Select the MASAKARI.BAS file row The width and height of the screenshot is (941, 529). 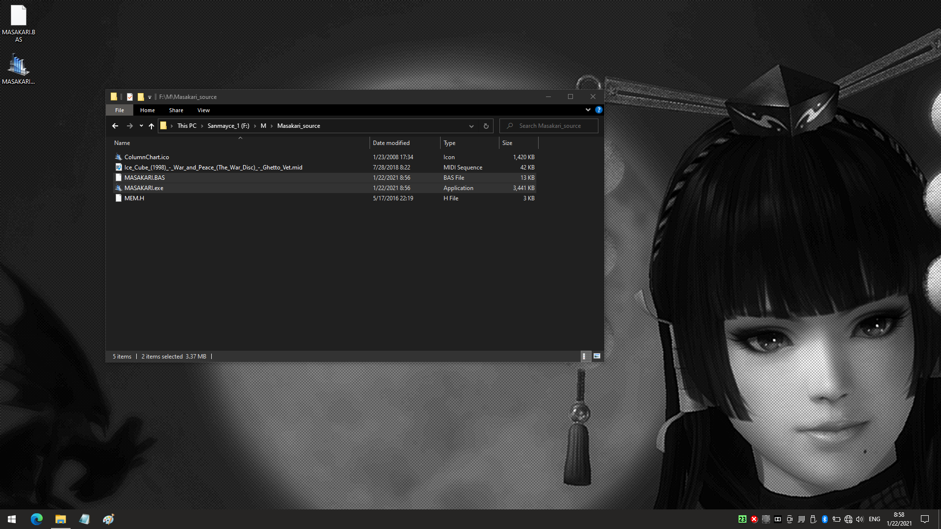coord(323,178)
